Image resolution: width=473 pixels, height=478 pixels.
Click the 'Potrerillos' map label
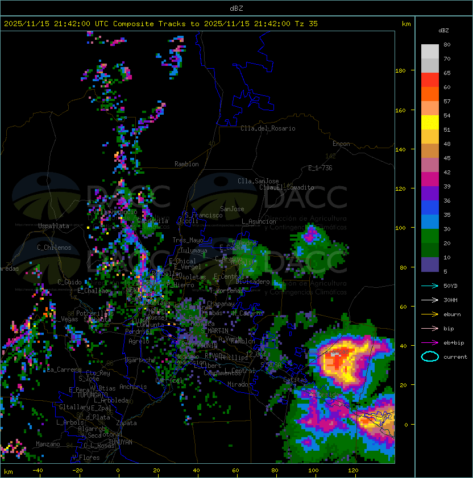click(x=95, y=313)
